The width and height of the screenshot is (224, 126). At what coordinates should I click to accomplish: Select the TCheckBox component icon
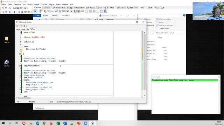tap(68, 11)
